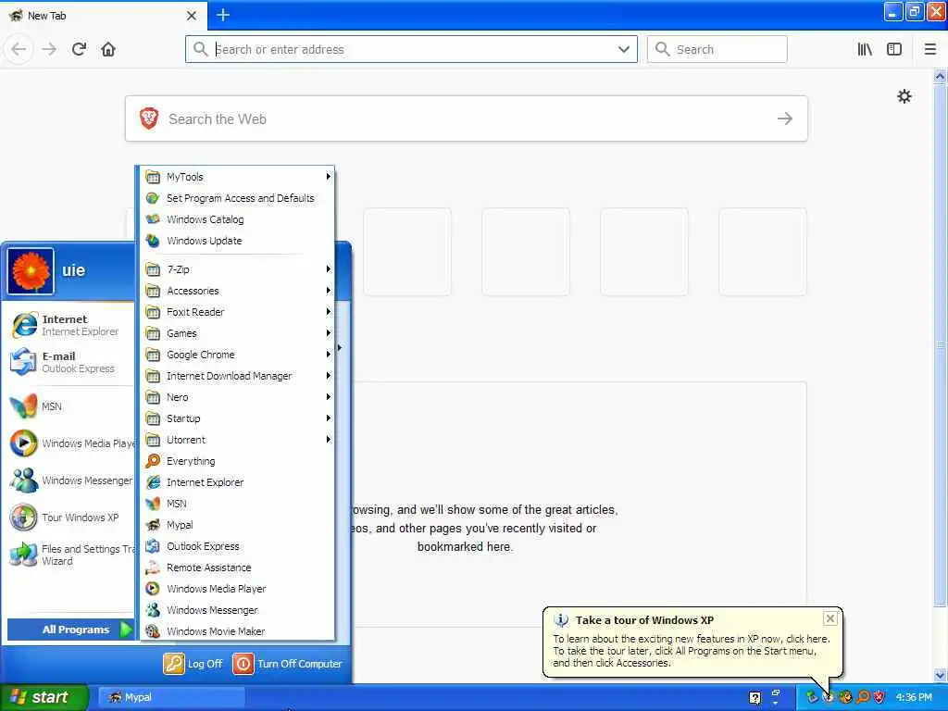Click the red shield tray icon

[879, 697]
